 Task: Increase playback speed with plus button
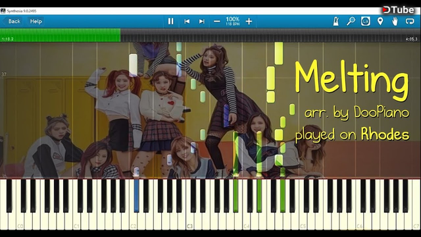[x=249, y=21]
